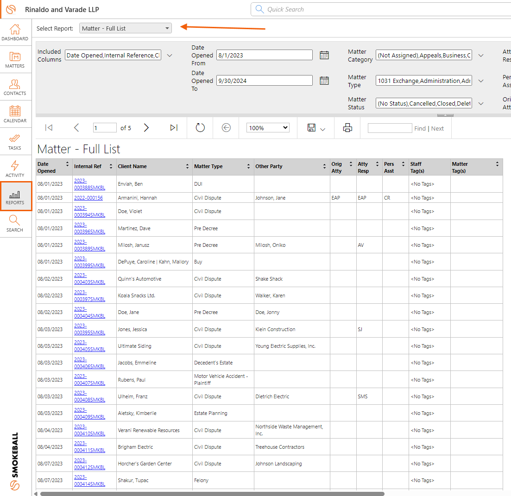Open Search from the sidebar
Image resolution: width=511 pixels, height=496 pixels.
click(15, 224)
